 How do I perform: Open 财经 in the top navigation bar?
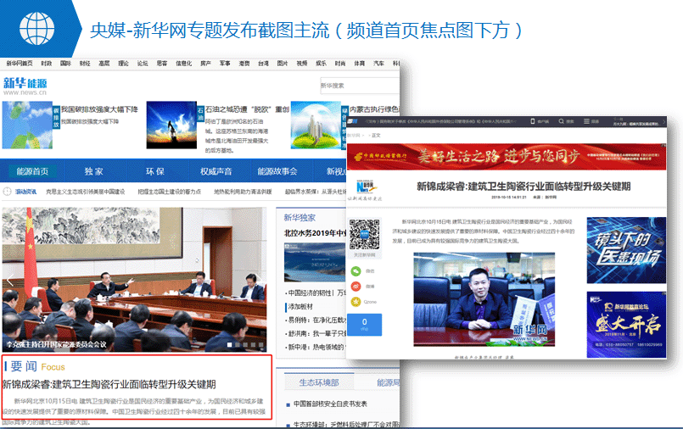point(85,64)
